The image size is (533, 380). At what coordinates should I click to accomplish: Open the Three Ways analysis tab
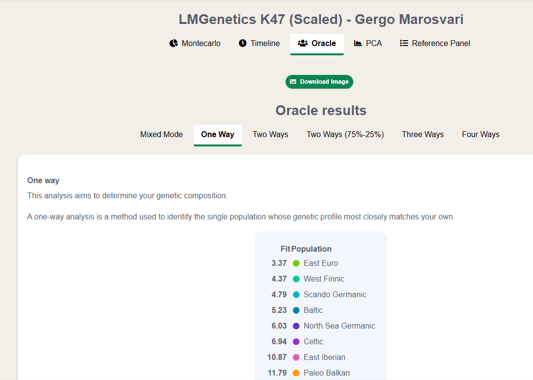click(x=423, y=135)
